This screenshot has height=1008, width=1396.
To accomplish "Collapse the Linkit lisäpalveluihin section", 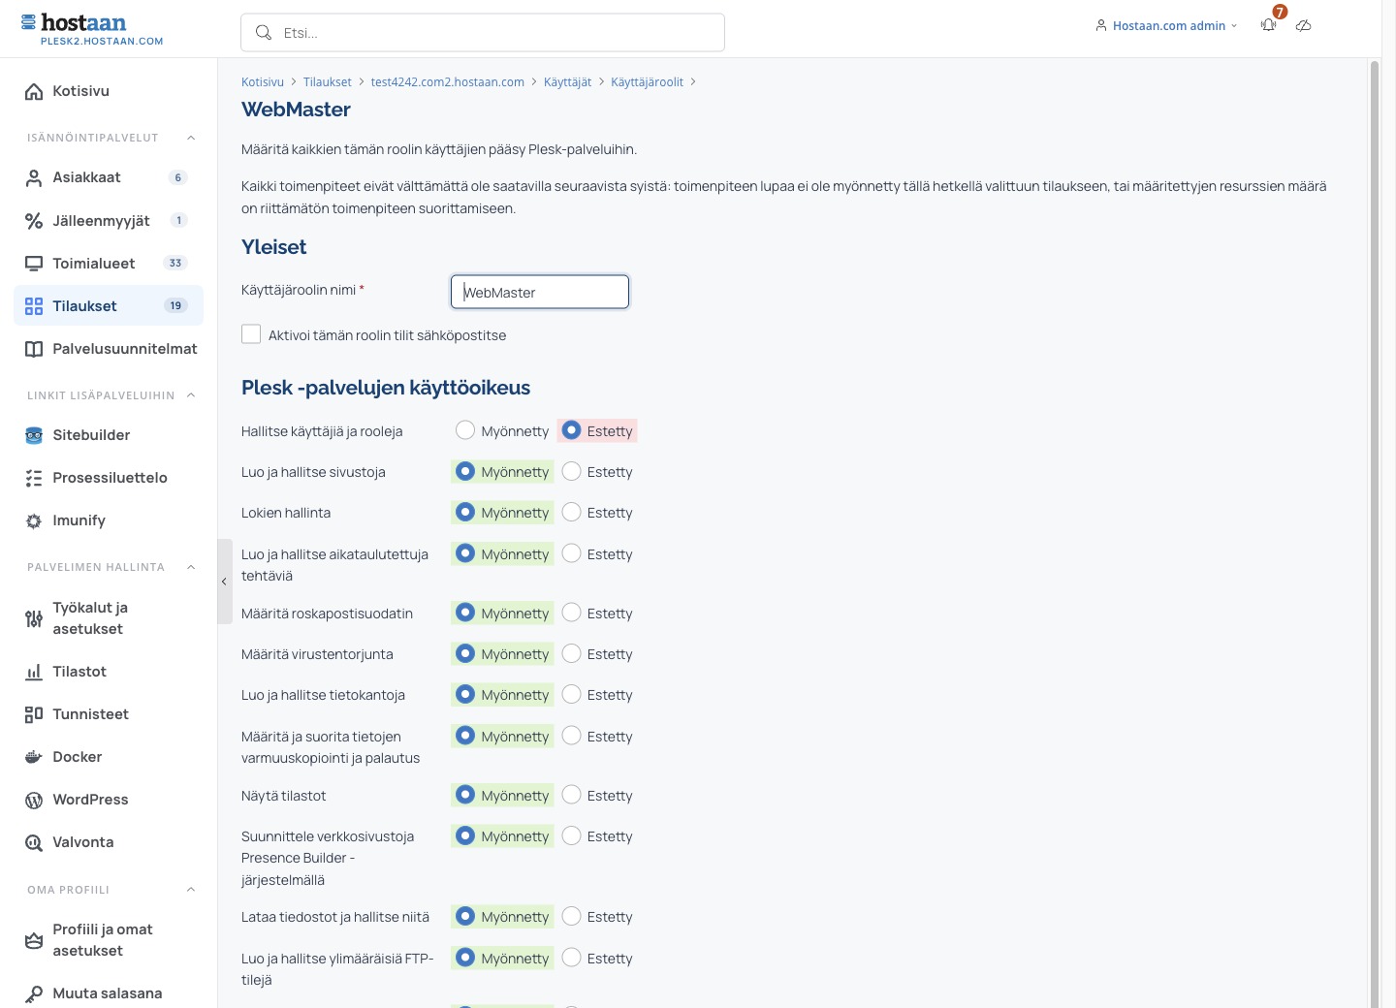I will pyautogui.click(x=191, y=395).
